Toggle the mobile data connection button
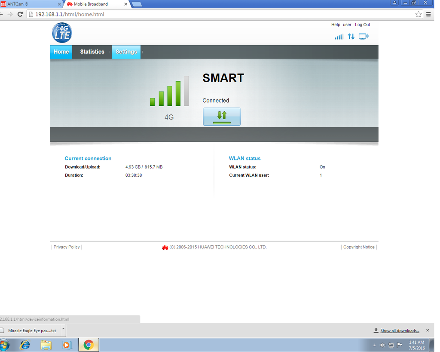 coord(222,116)
